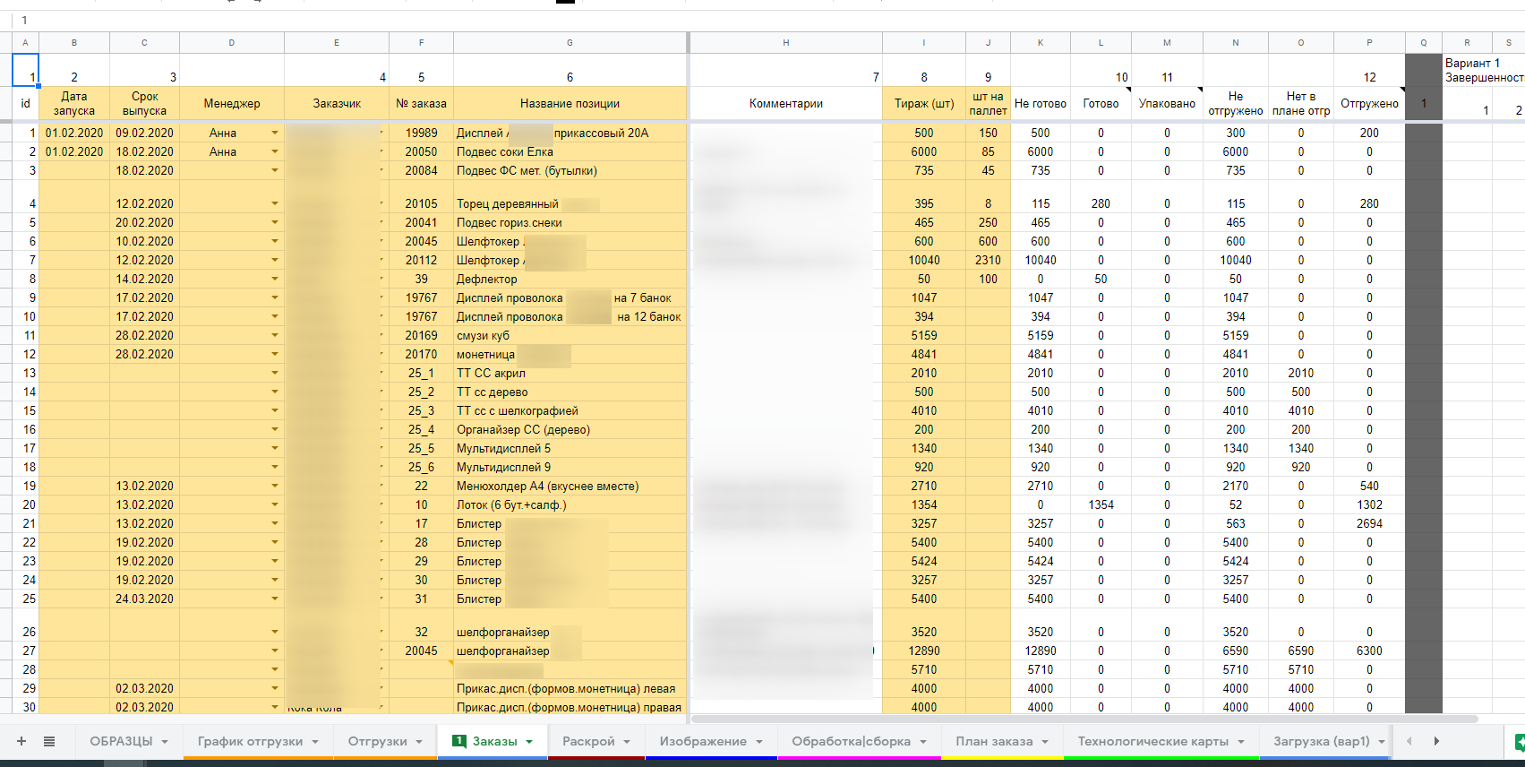This screenshot has width=1525, height=767.
Task: Select the Вариант 1 Завершенность cell
Action: click(1484, 70)
